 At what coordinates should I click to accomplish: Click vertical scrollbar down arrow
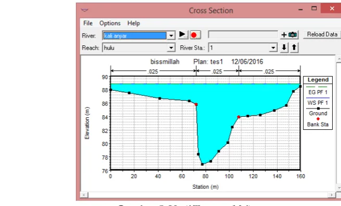[x=339, y=188]
